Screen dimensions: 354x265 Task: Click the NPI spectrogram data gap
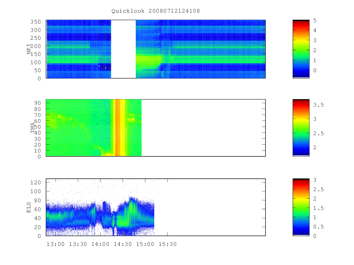123,49
